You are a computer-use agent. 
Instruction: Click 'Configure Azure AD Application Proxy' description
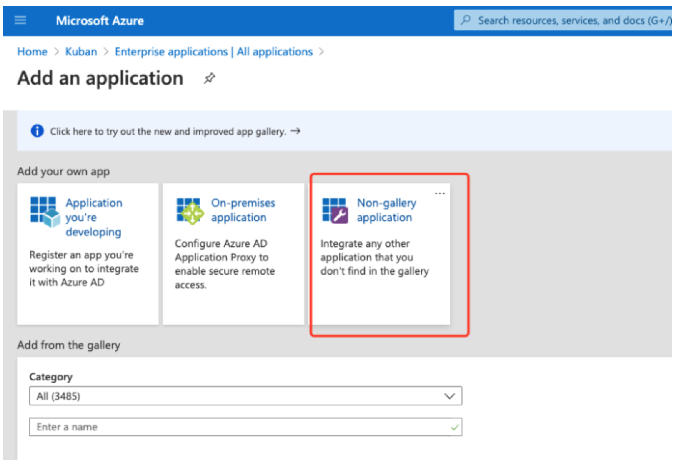(225, 264)
